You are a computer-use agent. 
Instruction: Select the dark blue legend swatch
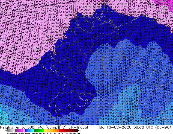click(x=26, y=130)
